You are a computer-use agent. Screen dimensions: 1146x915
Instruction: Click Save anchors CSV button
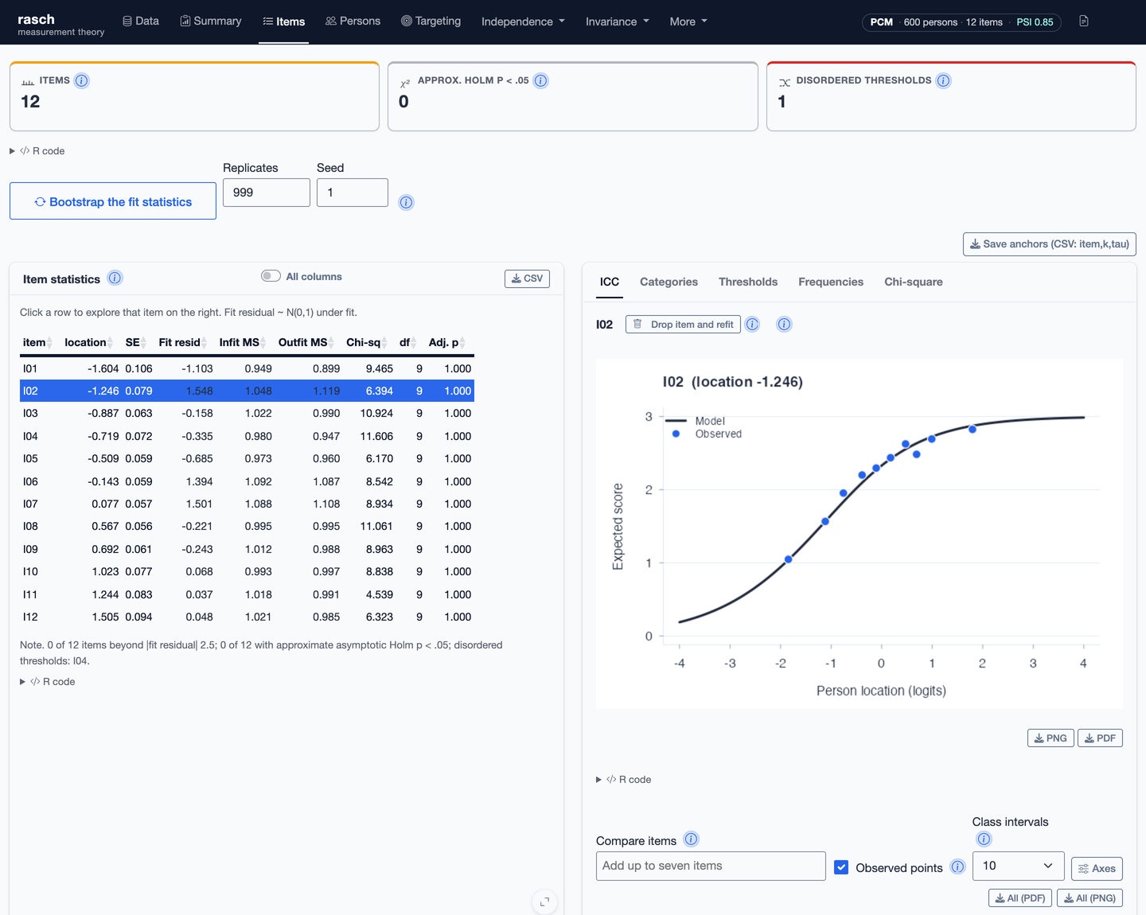[x=1050, y=244]
